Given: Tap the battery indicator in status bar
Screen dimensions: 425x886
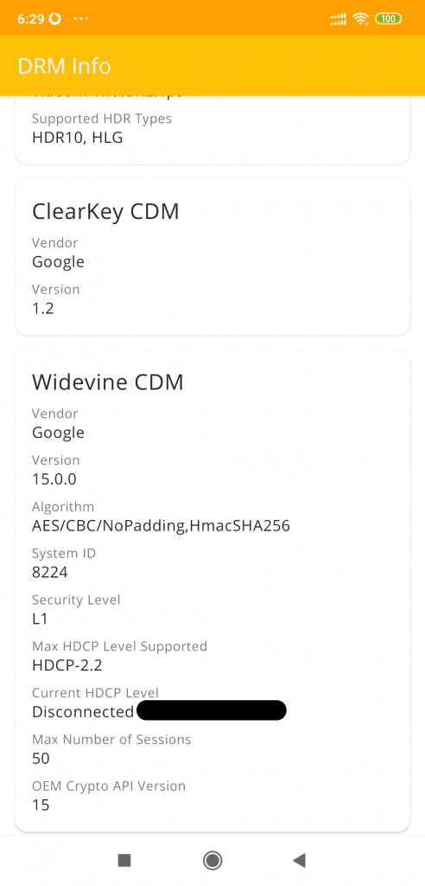Looking at the screenshot, I should (389, 19).
